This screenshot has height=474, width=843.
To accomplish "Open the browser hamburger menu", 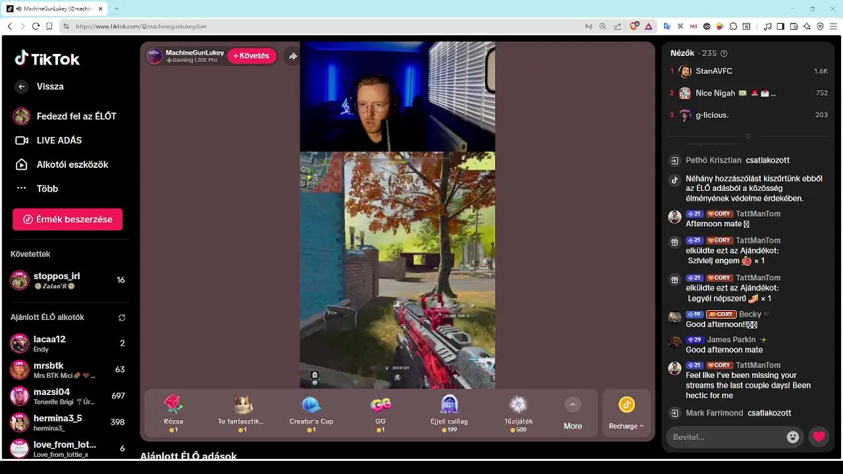I will coord(834,26).
